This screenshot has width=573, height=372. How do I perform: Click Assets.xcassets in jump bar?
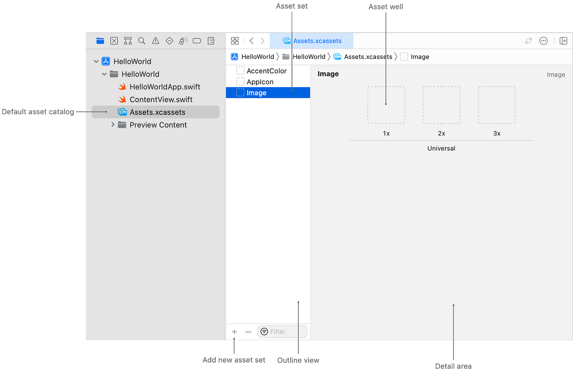click(363, 57)
